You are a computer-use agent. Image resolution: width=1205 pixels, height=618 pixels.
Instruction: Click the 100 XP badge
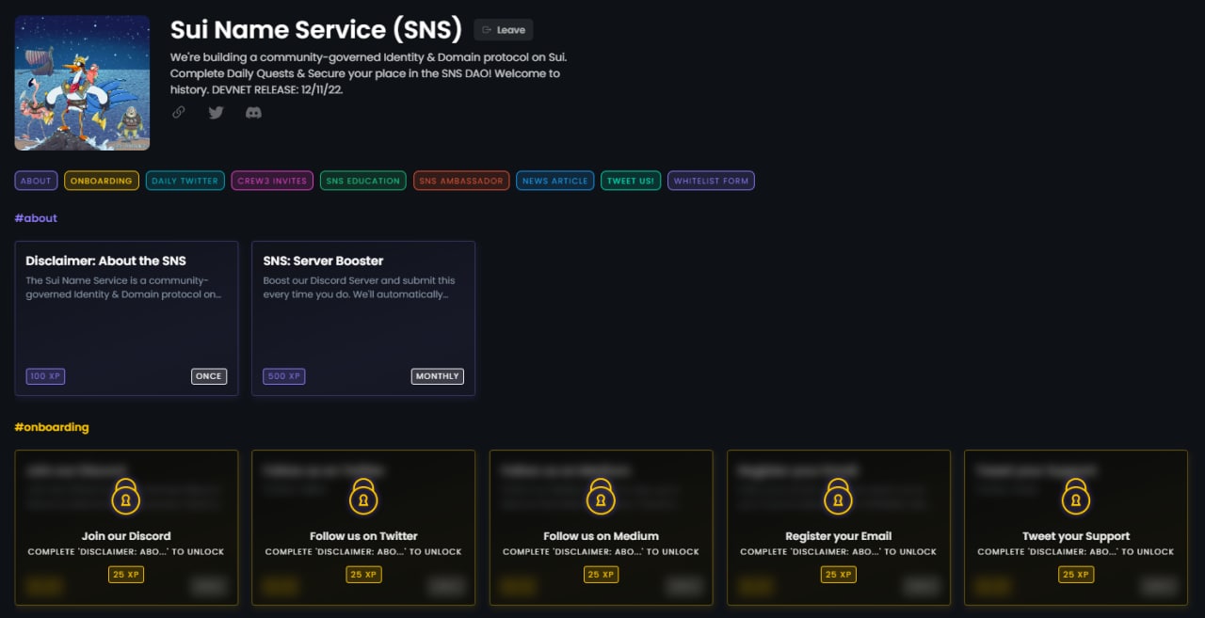point(45,376)
